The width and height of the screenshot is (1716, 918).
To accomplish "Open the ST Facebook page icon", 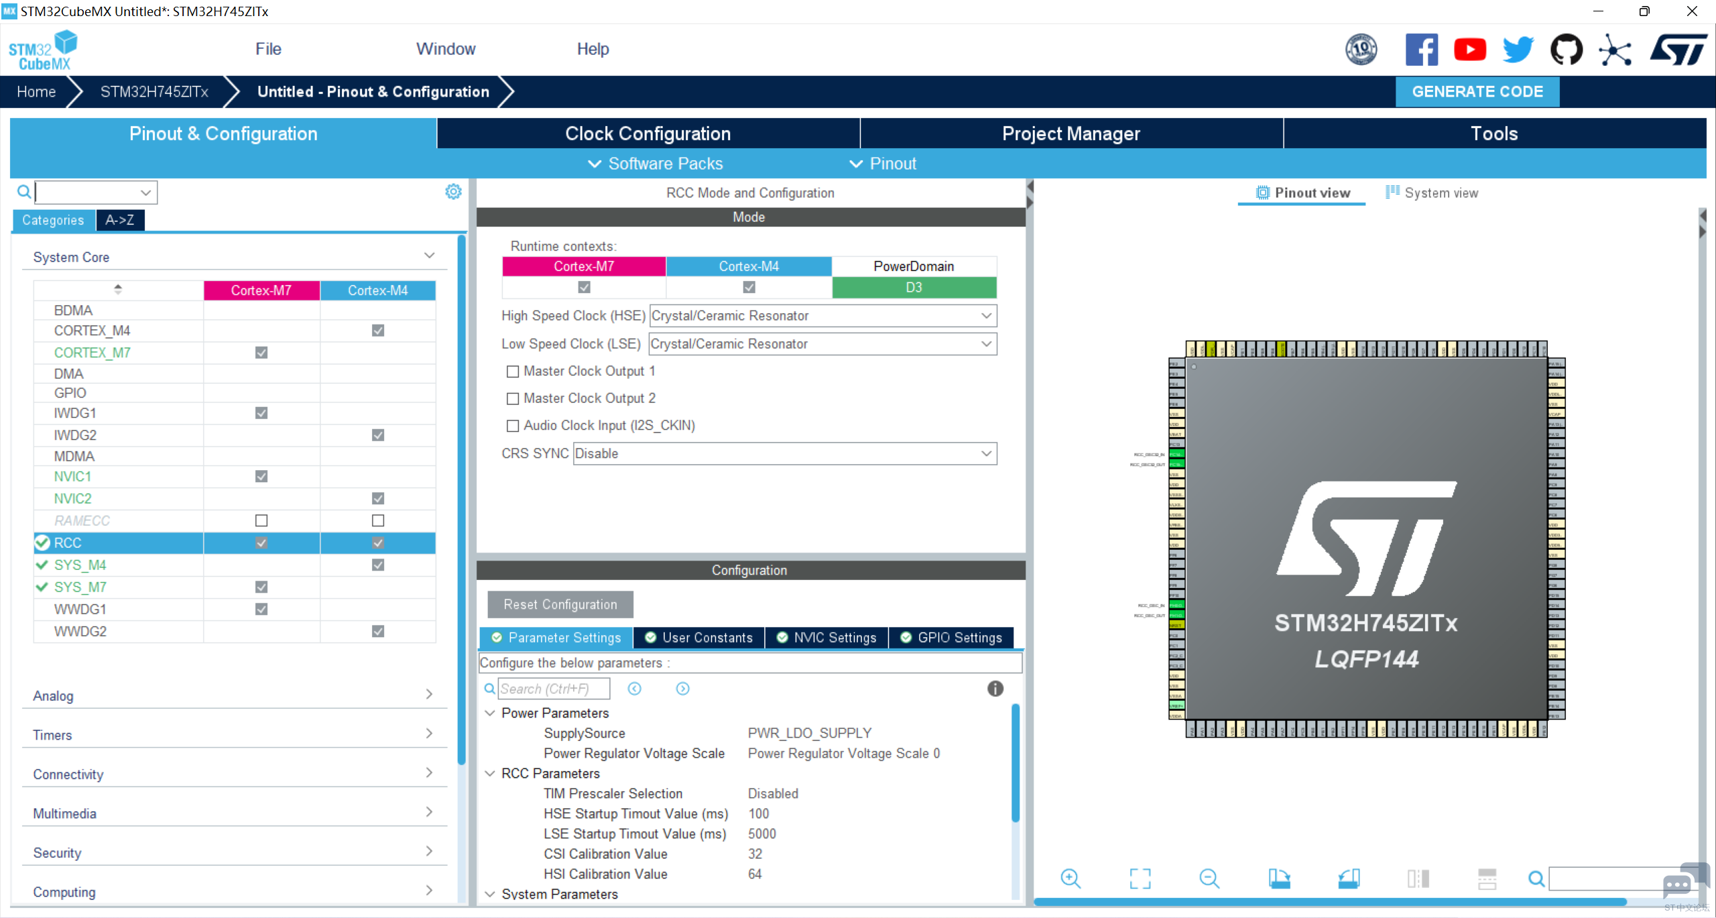I will (x=1421, y=50).
